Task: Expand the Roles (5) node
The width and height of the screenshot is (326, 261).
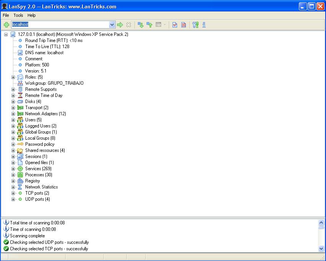Action: tap(13, 77)
